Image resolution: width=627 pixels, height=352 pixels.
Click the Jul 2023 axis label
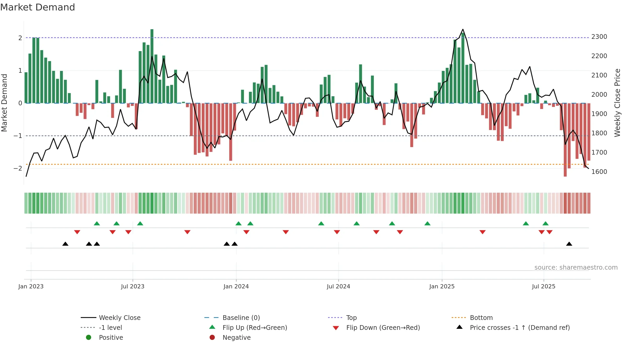coord(133,286)
